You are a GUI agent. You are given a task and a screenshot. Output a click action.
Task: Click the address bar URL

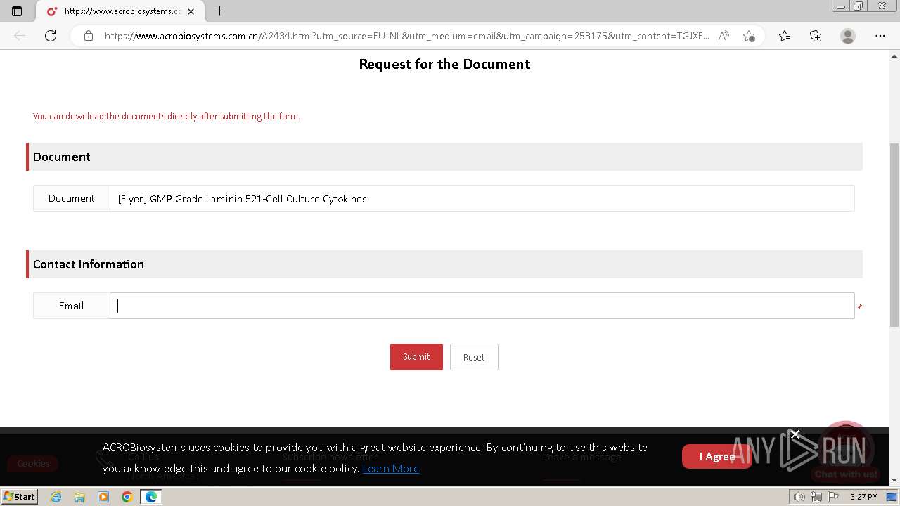click(406, 36)
